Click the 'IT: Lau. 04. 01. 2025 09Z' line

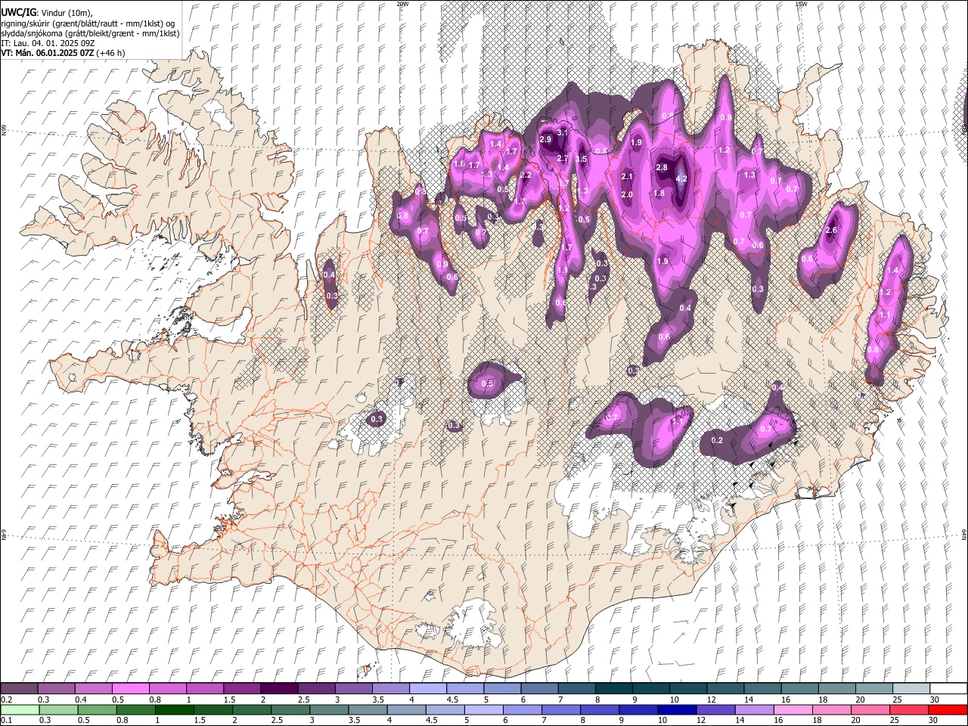48,43
